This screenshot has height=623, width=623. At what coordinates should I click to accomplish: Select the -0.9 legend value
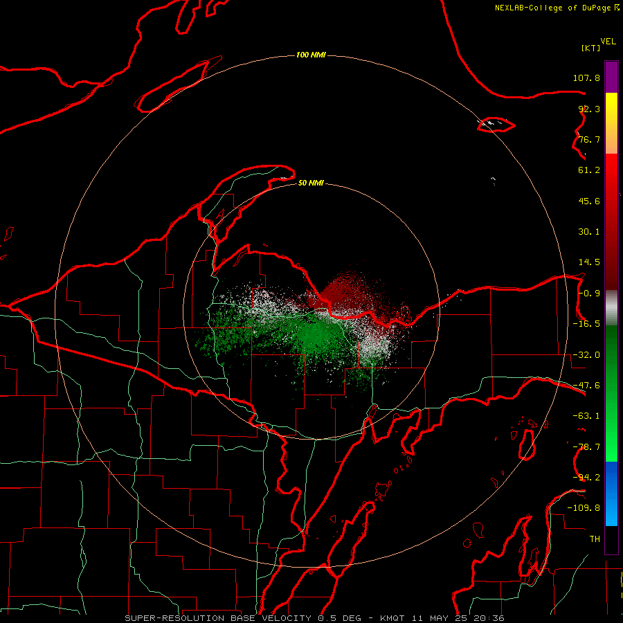click(x=589, y=294)
